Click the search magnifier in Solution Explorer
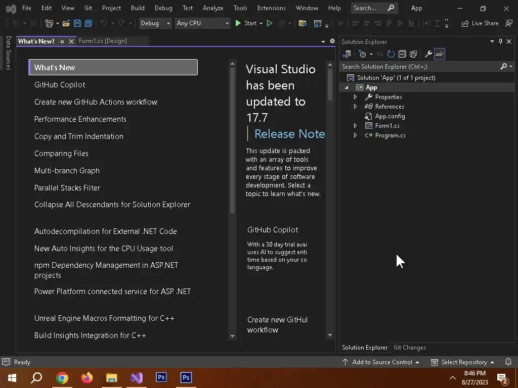Viewport: 518px width, 388px height. point(504,67)
